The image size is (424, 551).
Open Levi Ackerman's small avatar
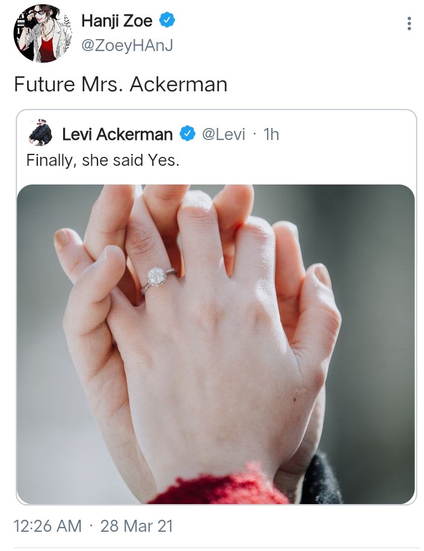(40, 132)
